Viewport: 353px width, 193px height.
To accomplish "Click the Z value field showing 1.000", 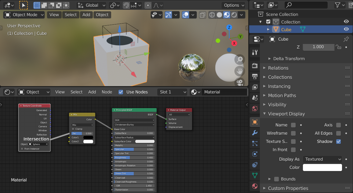I will pos(318,47).
